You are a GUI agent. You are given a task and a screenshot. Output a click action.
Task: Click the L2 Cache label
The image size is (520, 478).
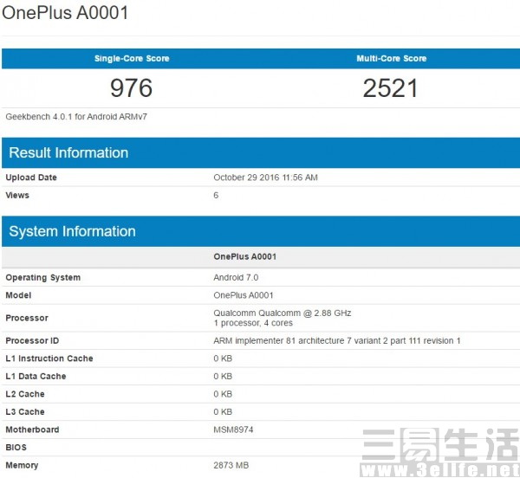tap(25, 394)
